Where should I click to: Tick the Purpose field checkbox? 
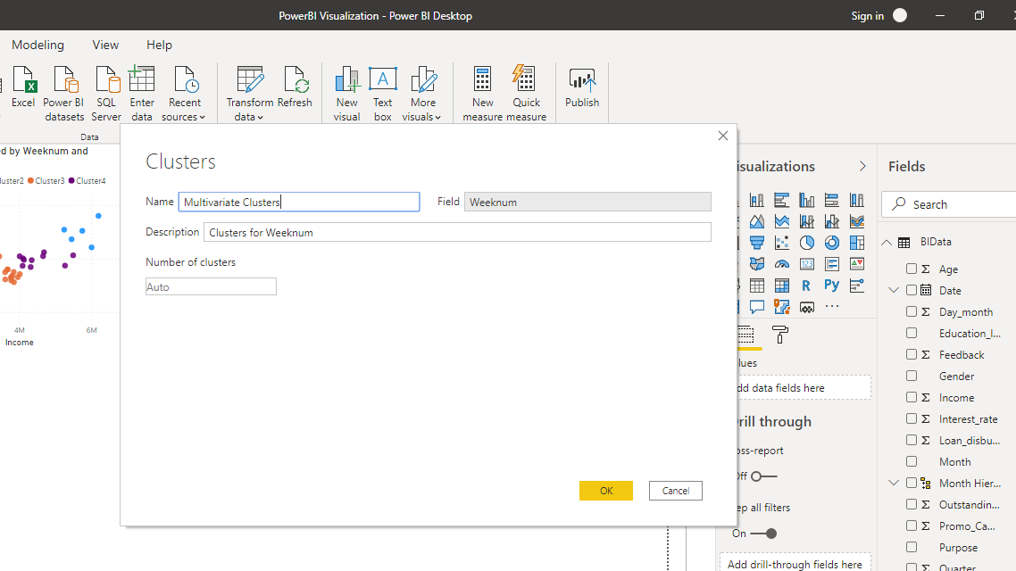tap(912, 547)
